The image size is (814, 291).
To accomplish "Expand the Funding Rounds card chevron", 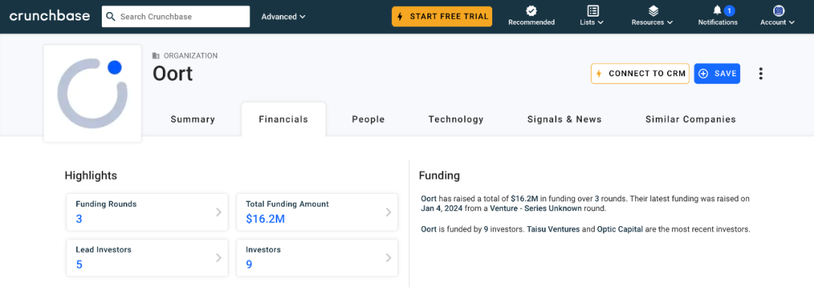I will pyautogui.click(x=219, y=212).
